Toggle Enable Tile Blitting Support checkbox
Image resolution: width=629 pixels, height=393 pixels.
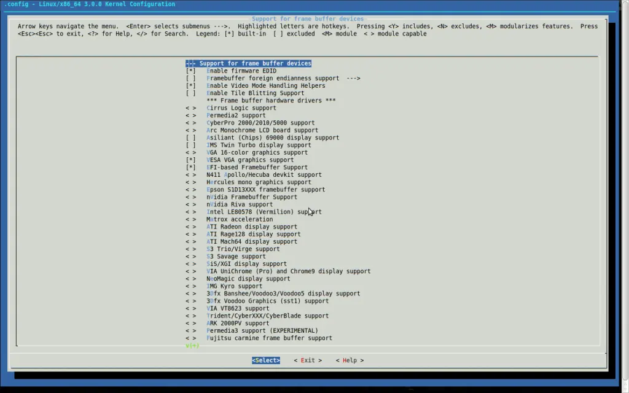tap(190, 93)
